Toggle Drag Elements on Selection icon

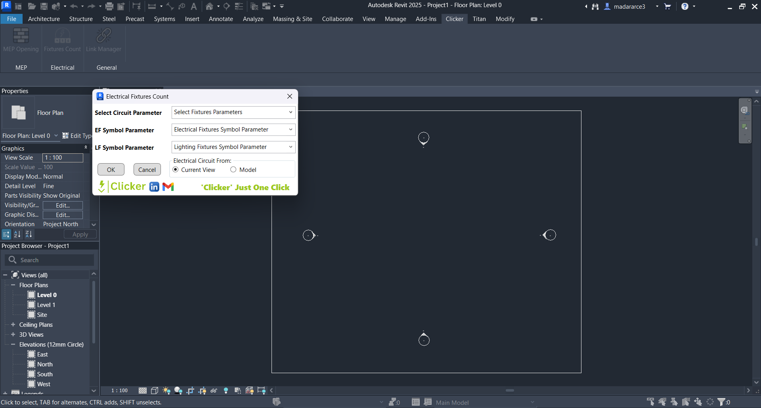click(x=698, y=402)
